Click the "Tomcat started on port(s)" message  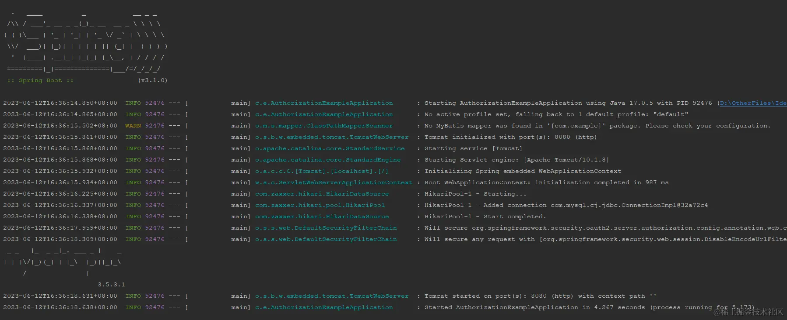[540, 296]
